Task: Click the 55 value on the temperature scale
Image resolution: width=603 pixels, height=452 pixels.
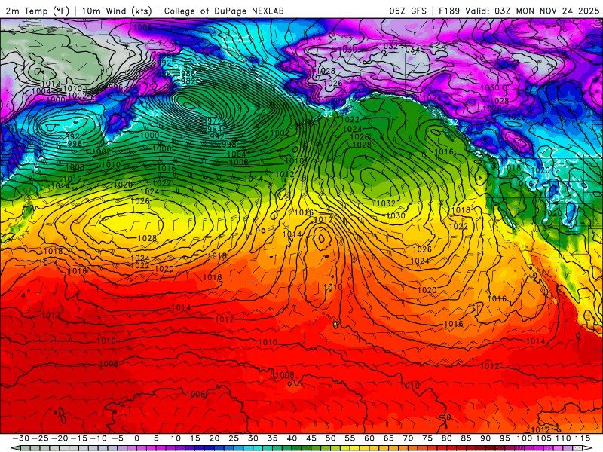Action: click(x=350, y=438)
